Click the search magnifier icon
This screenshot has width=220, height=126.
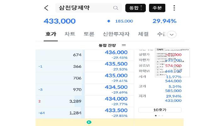point(116,8)
